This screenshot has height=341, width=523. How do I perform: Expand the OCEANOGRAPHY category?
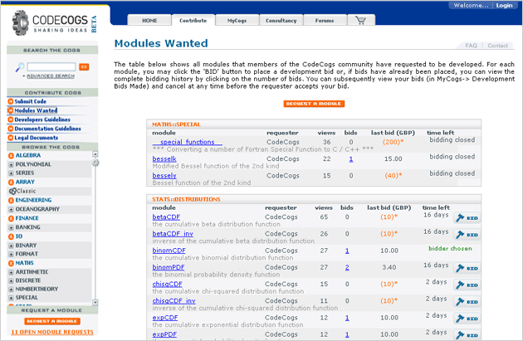pos(11,210)
